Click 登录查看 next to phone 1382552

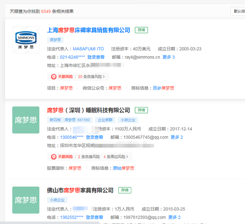(95, 217)
